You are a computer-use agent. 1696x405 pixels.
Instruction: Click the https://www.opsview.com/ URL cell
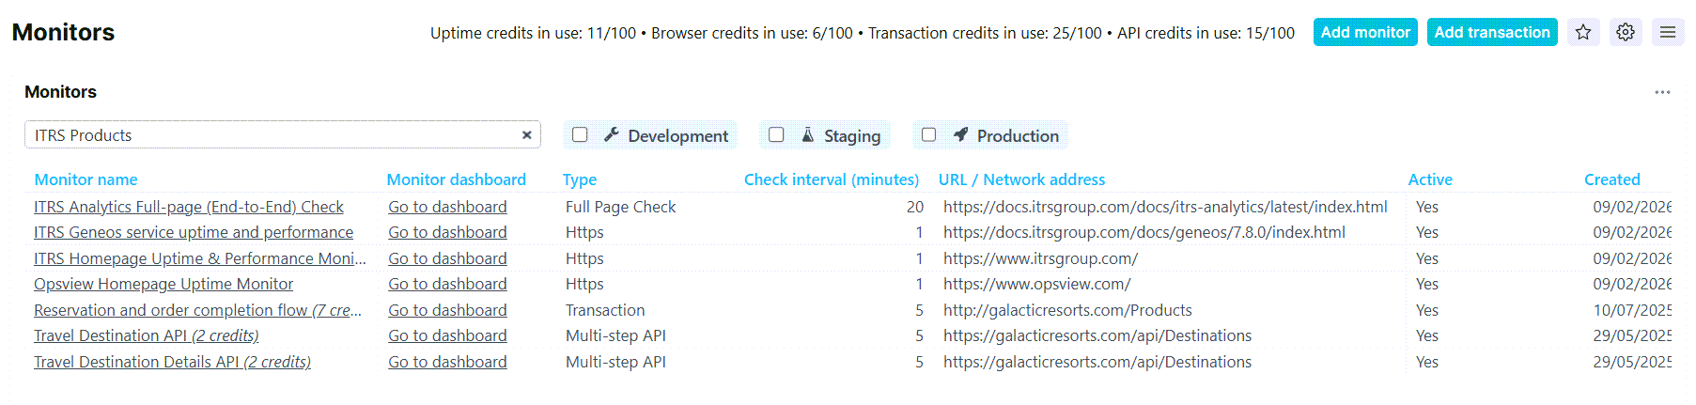point(1037,284)
